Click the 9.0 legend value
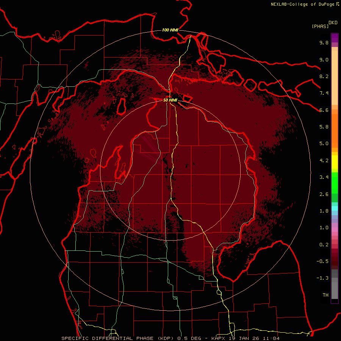This screenshot has height=341, width=341. [x=324, y=59]
